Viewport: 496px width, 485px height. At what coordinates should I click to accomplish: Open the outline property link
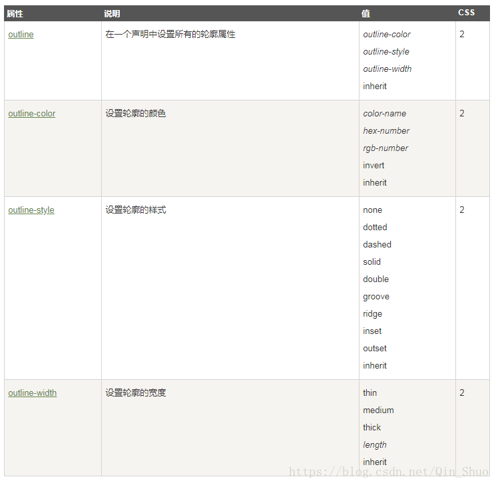[x=21, y=34]
